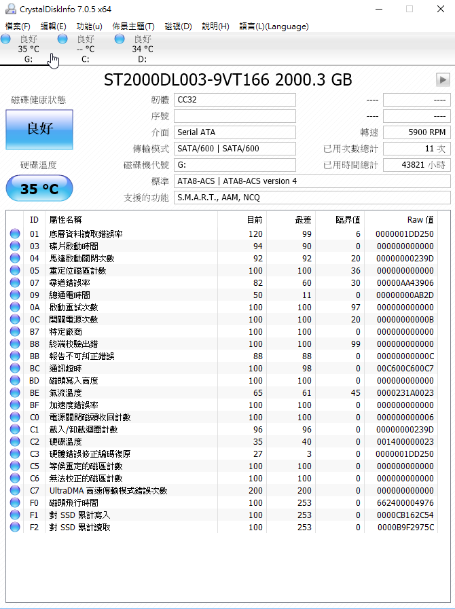Click the next disk arrow button

click(443, 80)
